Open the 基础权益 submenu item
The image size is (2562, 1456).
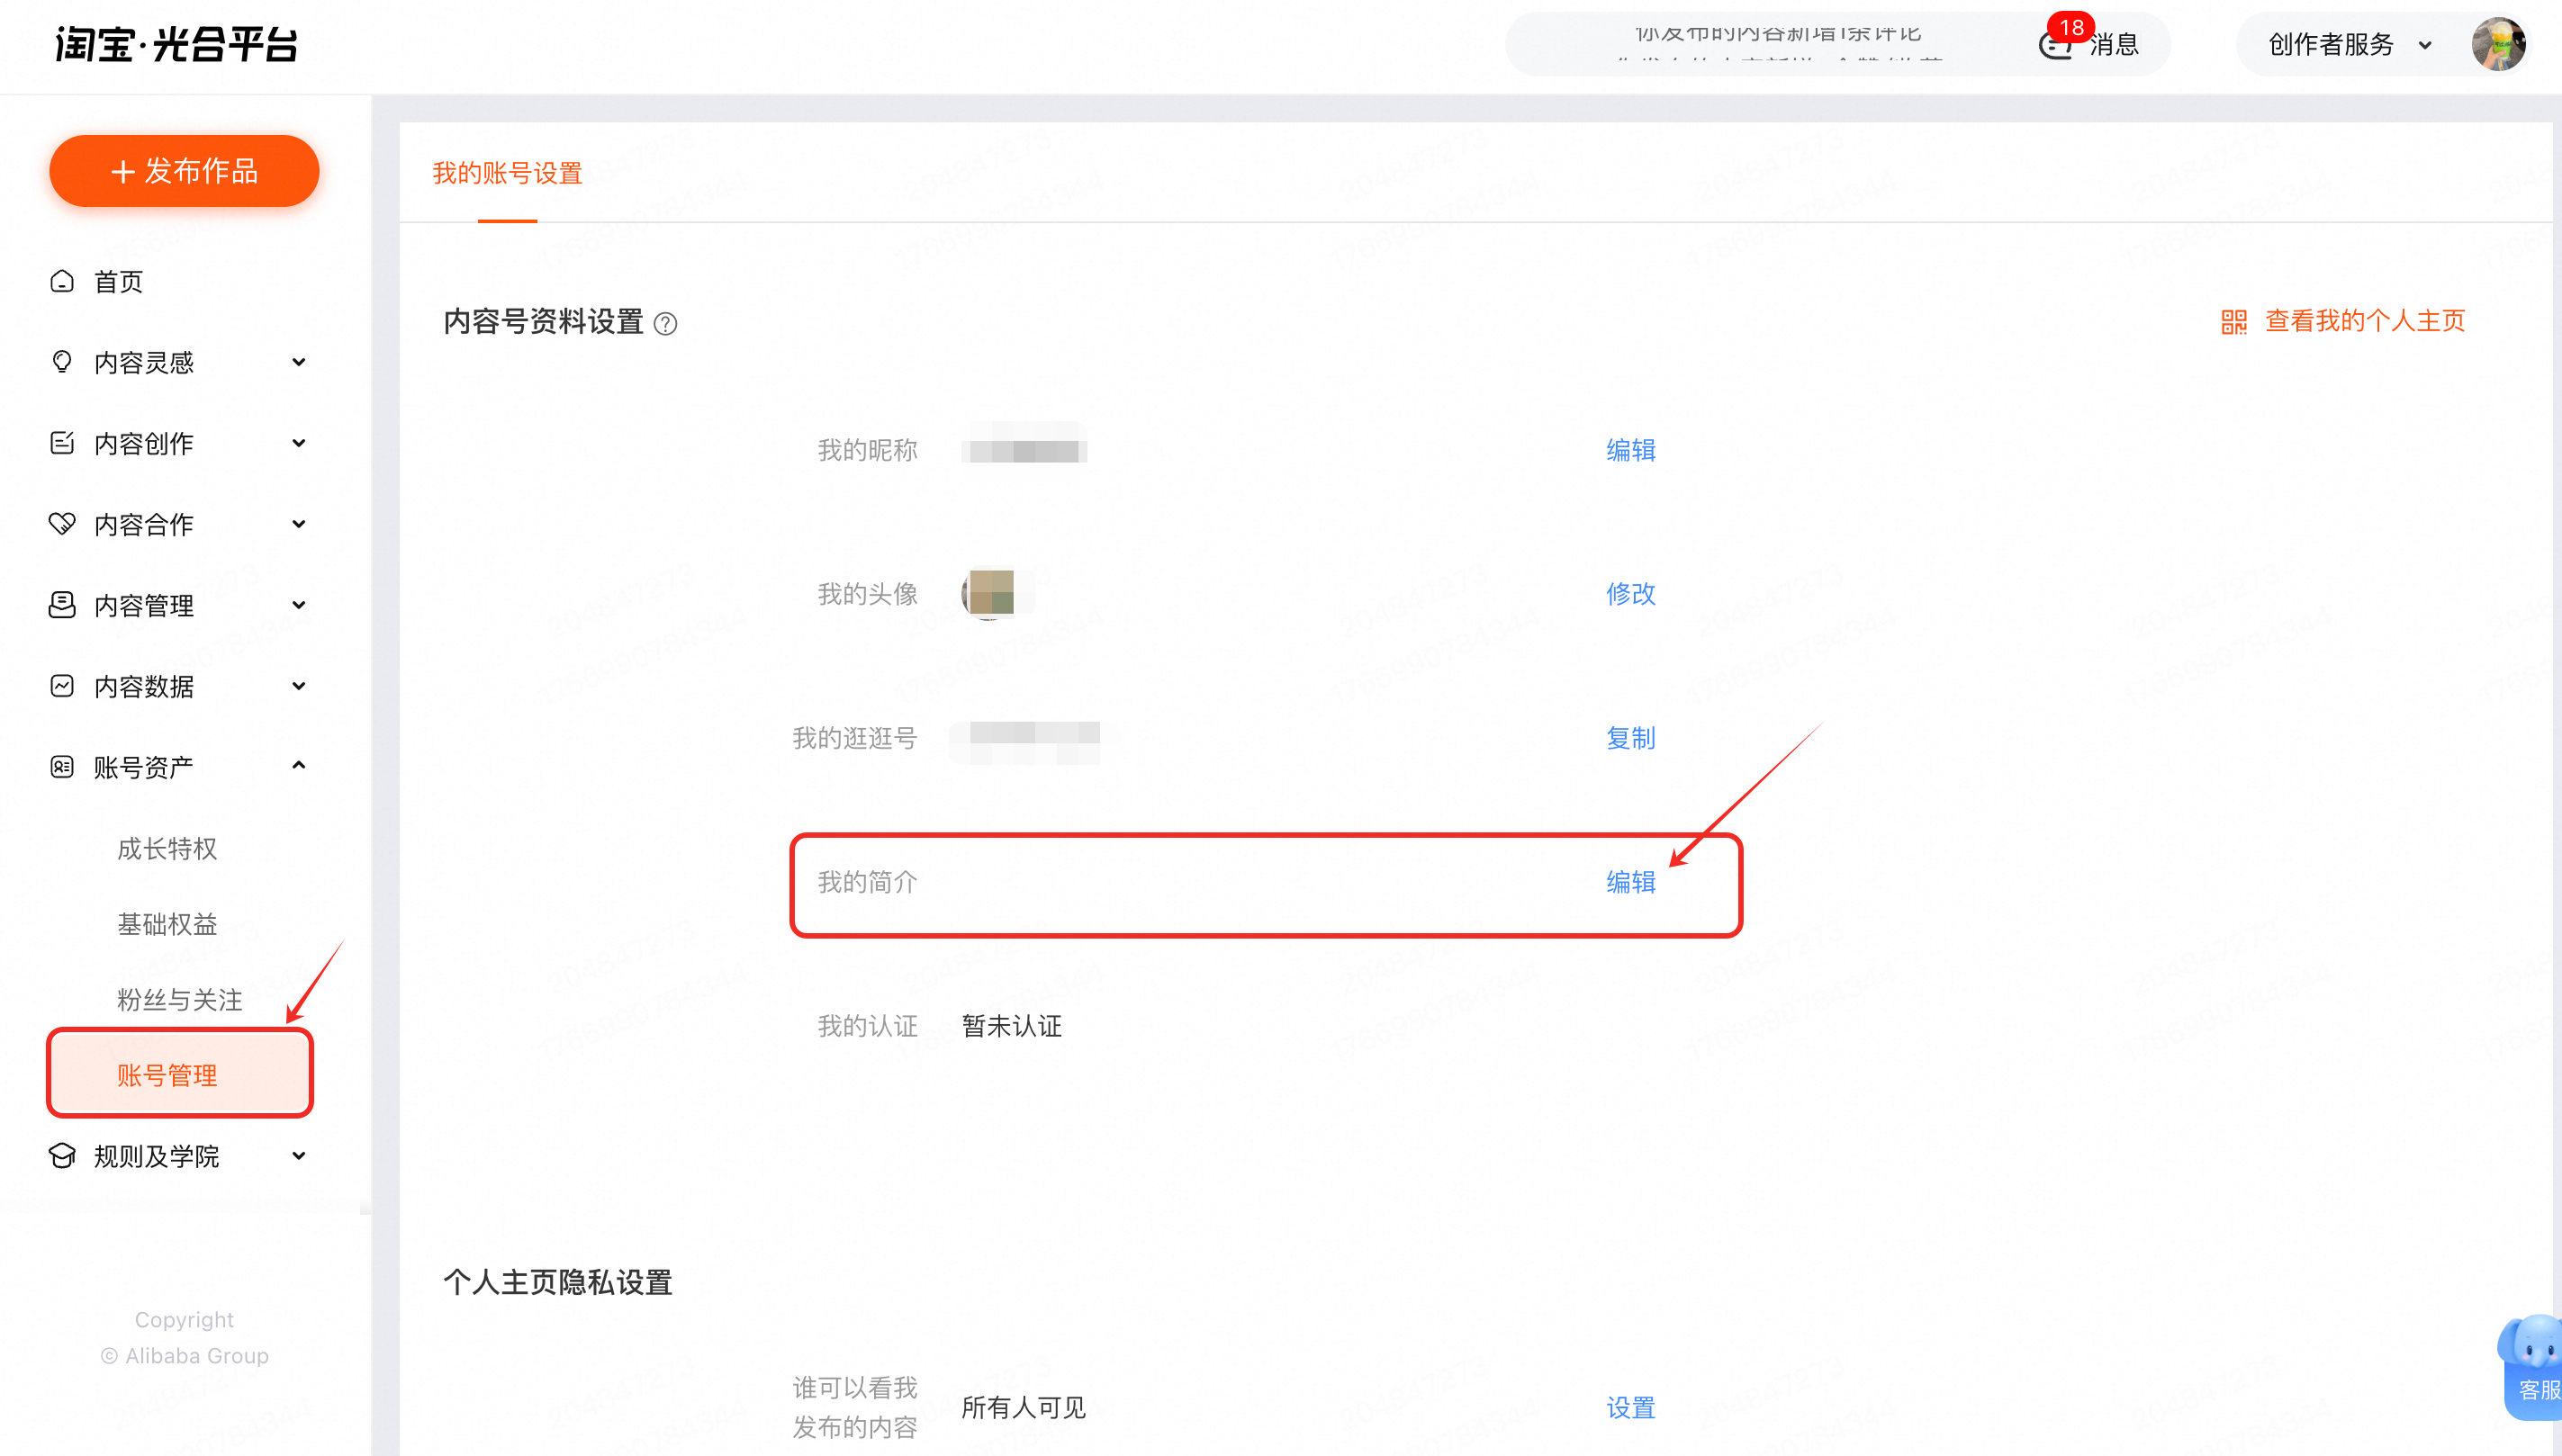pos(167,924)
